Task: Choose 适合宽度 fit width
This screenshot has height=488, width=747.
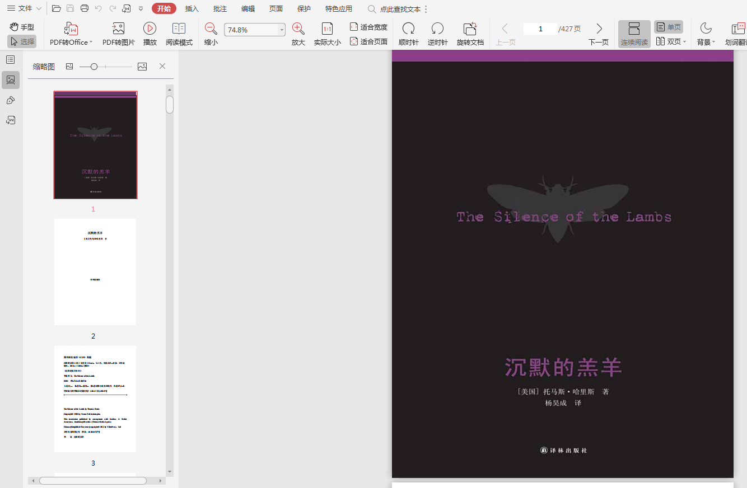Action: click(368, 27)
